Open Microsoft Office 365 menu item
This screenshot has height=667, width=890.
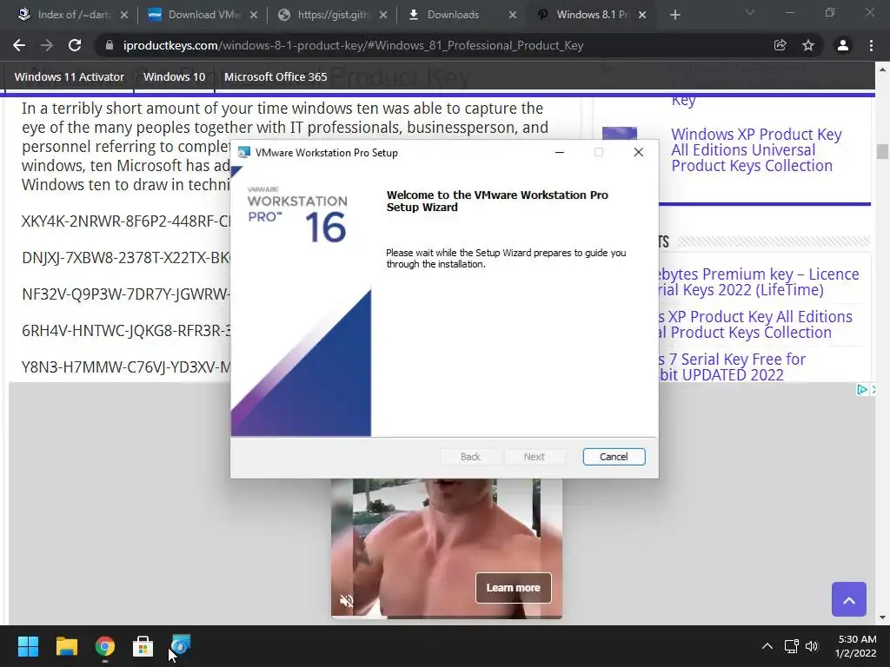coord(276,76)
